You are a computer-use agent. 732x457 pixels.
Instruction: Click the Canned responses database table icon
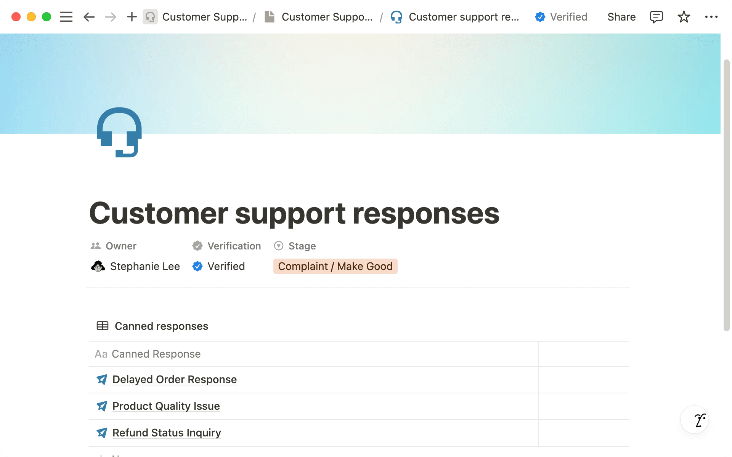pos(102,326)
